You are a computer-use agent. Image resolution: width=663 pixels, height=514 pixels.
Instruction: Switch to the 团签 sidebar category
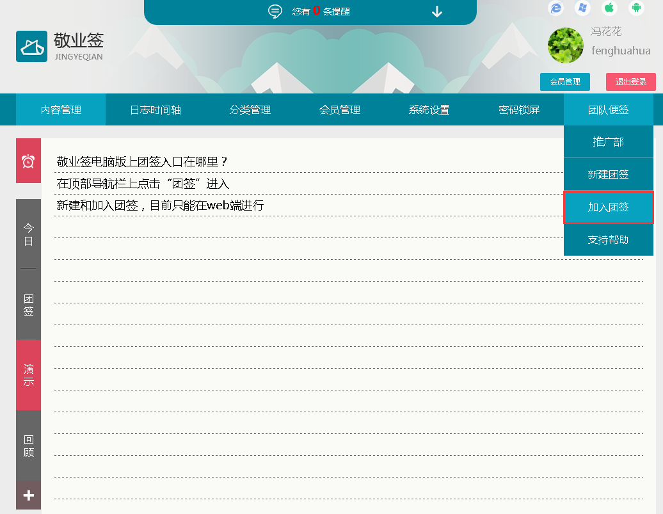(x=28, y=305)
